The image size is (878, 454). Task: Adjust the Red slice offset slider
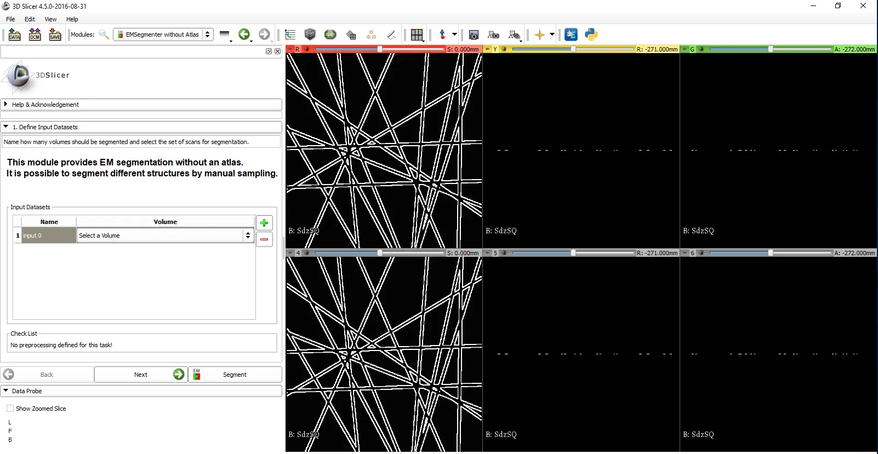[379, 49]
